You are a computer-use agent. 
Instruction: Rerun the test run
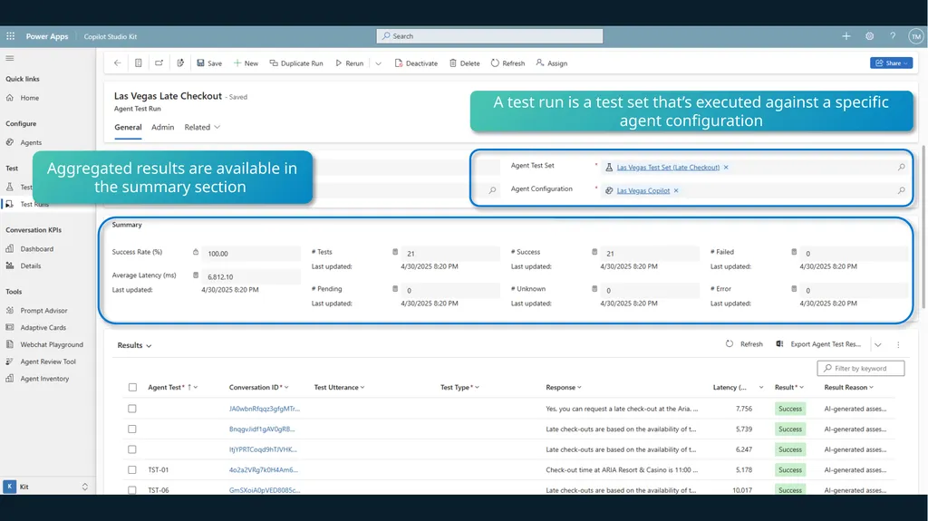tap(349, 63)
